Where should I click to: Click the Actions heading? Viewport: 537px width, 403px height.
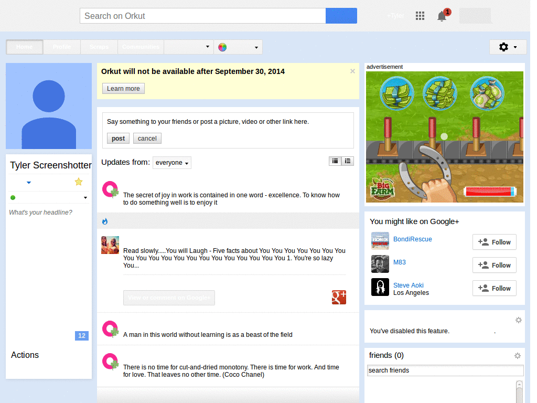tap(25, 355)
